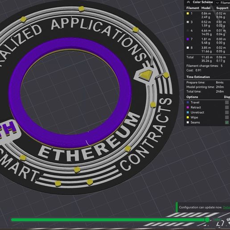This screenshot has height=230, width=230.
Task: Click the 'Color Scheme' label
Action: coord(203,2)
